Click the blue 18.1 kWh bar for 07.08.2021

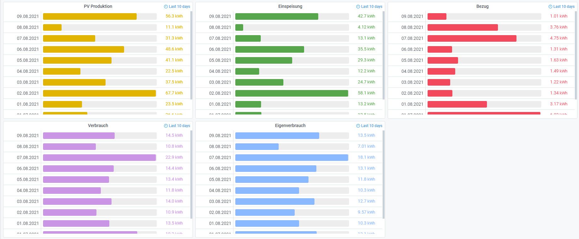(x=292, y=157)
